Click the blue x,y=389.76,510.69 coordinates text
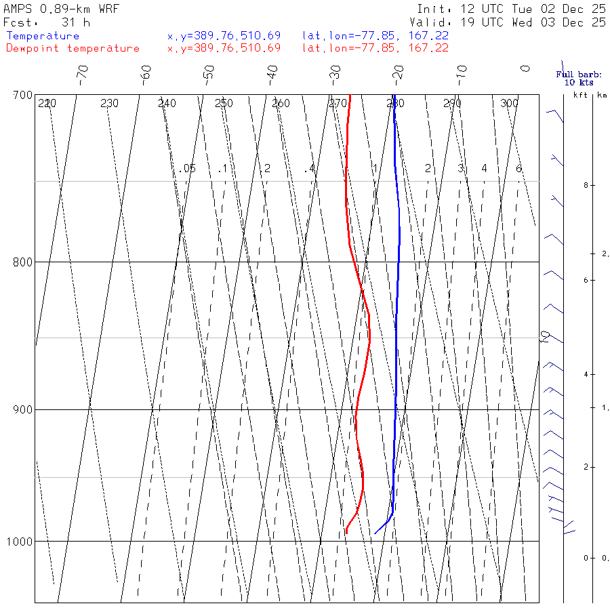The height and width of the screenshot is (610, 610). click(x=224, y=36)
